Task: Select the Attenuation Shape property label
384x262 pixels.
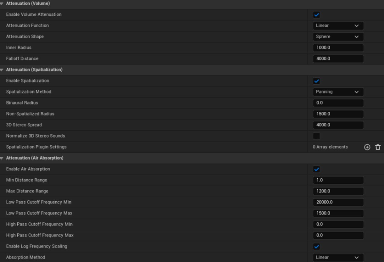Action: pos(25,37)
